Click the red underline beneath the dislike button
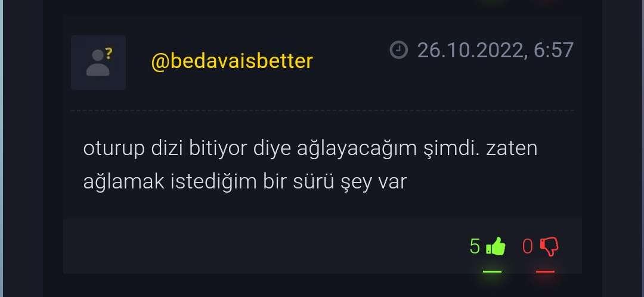This screenshot has height=297, width=644. tap(546, 271)
